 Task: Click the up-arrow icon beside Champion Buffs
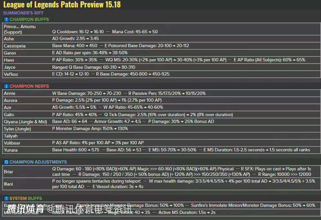[6, 19]
